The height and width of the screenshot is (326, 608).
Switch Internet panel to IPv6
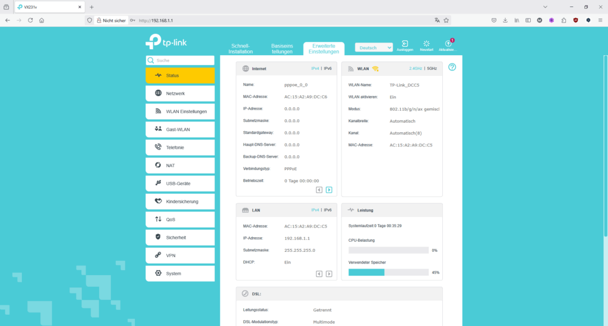tap(328, 69)
